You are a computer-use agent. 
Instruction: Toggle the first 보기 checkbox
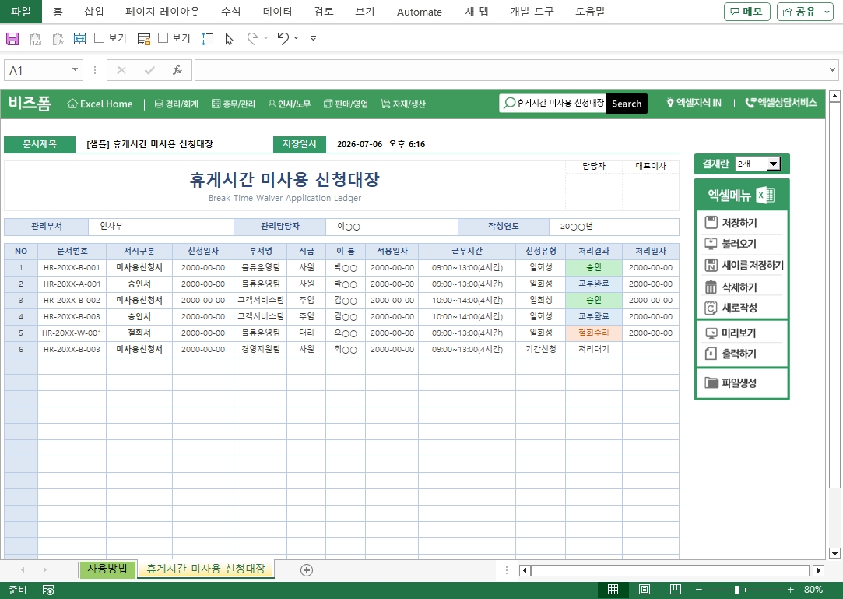pyautogui.click(x=99, y=37)
